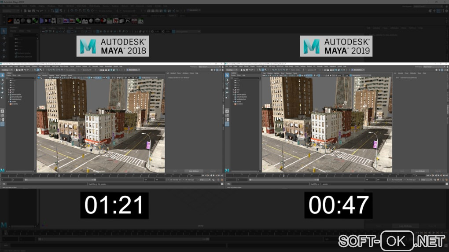Click Load Attributes button in Maya 2019
The image size is (449, 252).
(x=420, y=171)
